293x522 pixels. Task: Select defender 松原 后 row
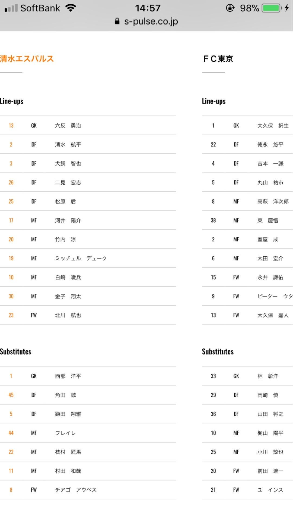65,201
